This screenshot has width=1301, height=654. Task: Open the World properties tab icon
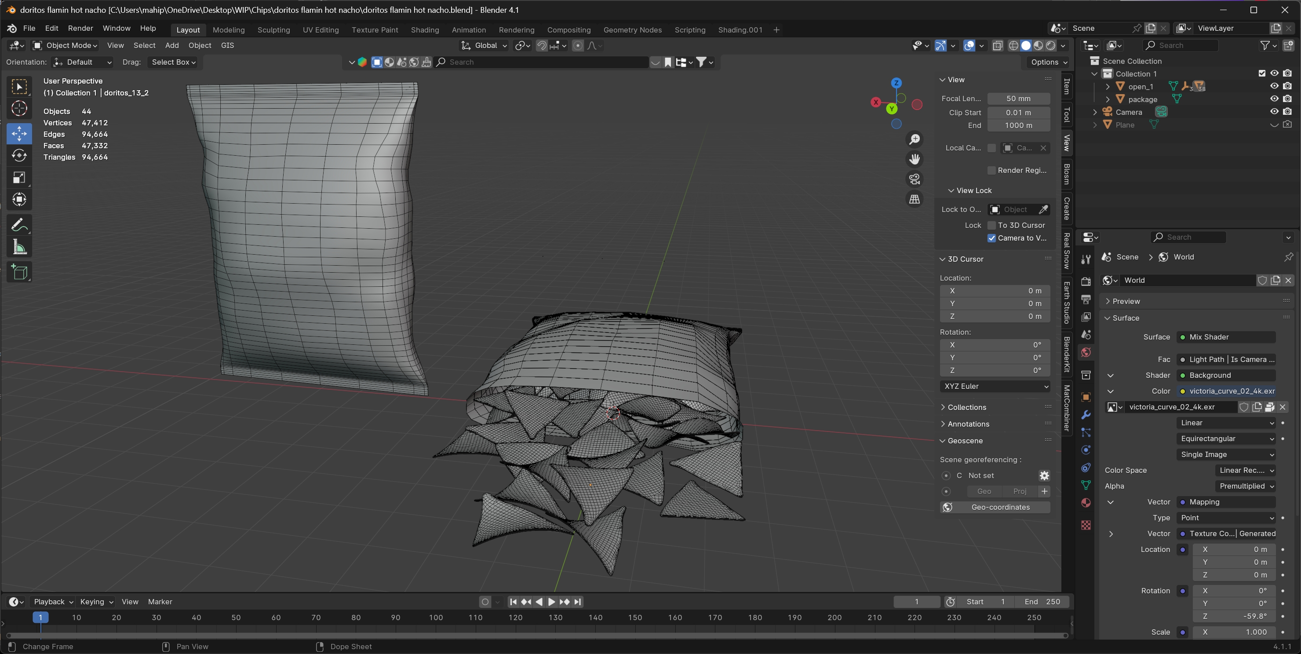click(1086, 352)
